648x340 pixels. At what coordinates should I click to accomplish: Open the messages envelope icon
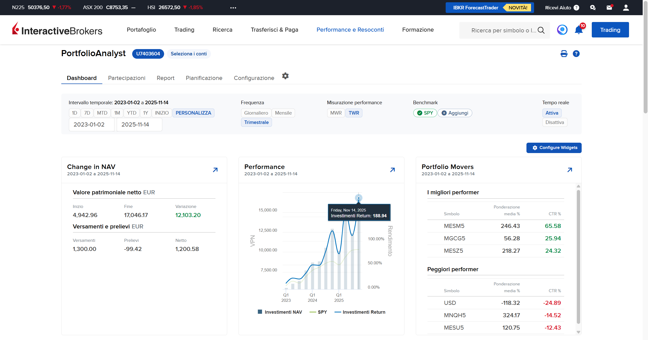click(x=609, y=7)
